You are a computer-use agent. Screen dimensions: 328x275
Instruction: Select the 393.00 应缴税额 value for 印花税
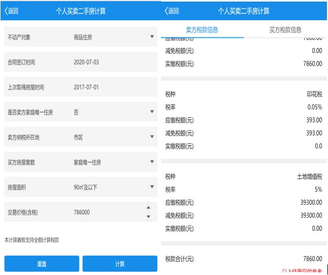pyautogui.click(x=314, y=120)
